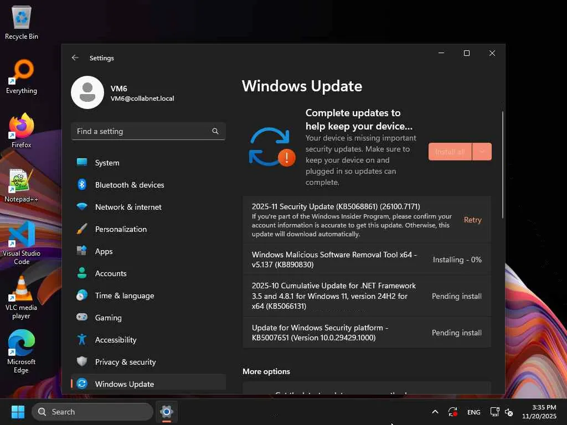The width and height of the screenshot is (567, 425).
Task: Open Recycle Bin desktop icon
Action: [22, 22]
